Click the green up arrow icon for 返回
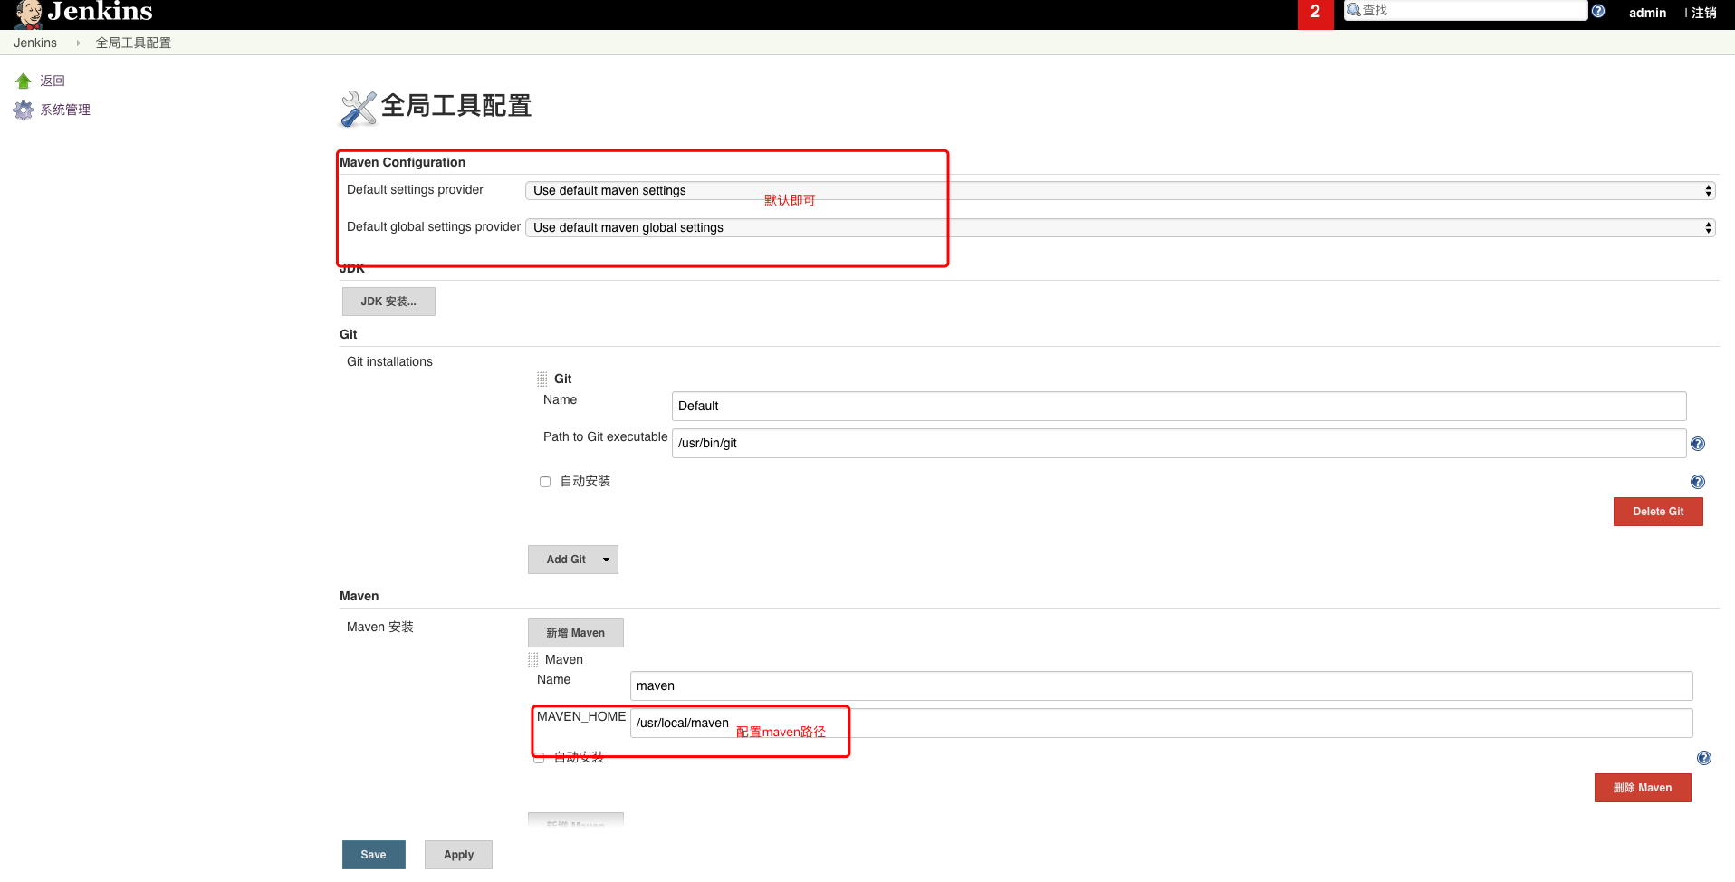The image size is (1735, 882). click(24, 81)
